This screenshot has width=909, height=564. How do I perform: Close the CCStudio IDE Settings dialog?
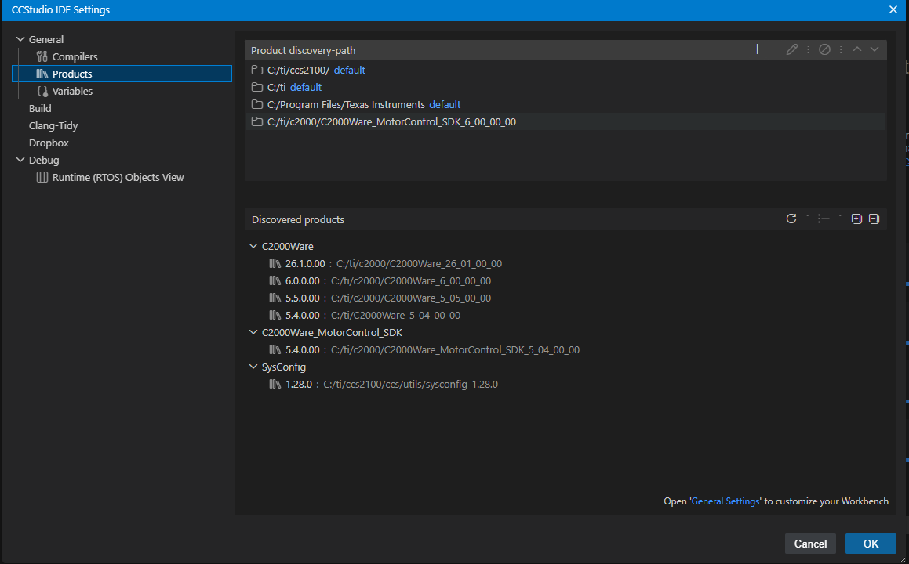click(x=893, y=10)
